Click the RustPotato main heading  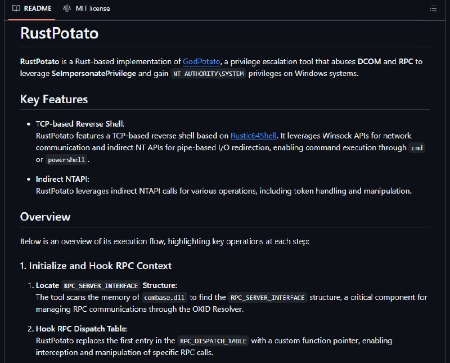pyautogui.click(x=60, y=33)
